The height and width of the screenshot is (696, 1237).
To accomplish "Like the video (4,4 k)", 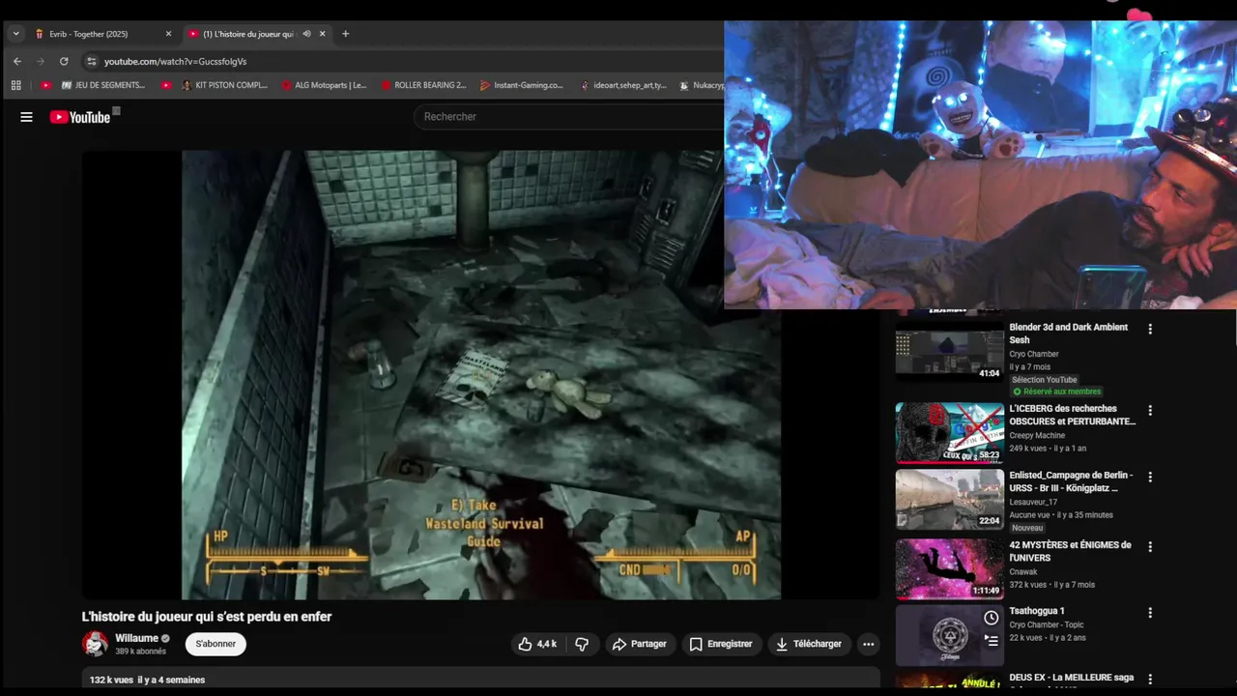I will [537, 644].
